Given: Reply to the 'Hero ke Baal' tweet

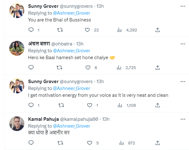Looking at the screenshot, I should tap(31, 68).
